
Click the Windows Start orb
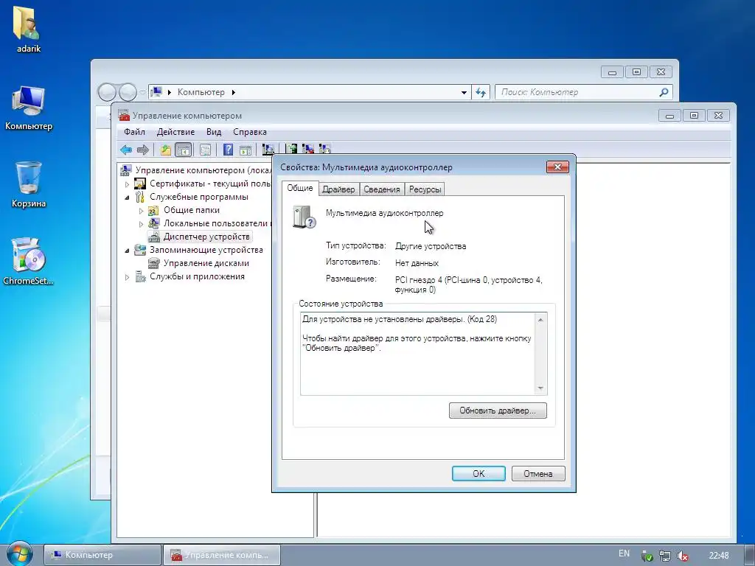click(x=19, y=554)
